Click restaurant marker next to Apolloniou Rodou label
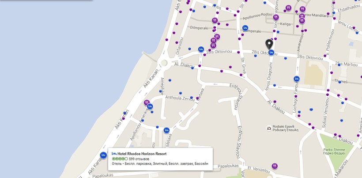This screenshot has width=362, height=178. [x=276, y=17]
